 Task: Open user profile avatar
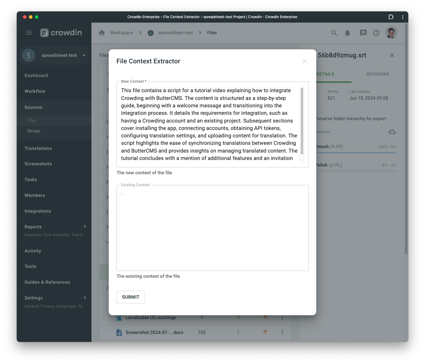point(391,33)
